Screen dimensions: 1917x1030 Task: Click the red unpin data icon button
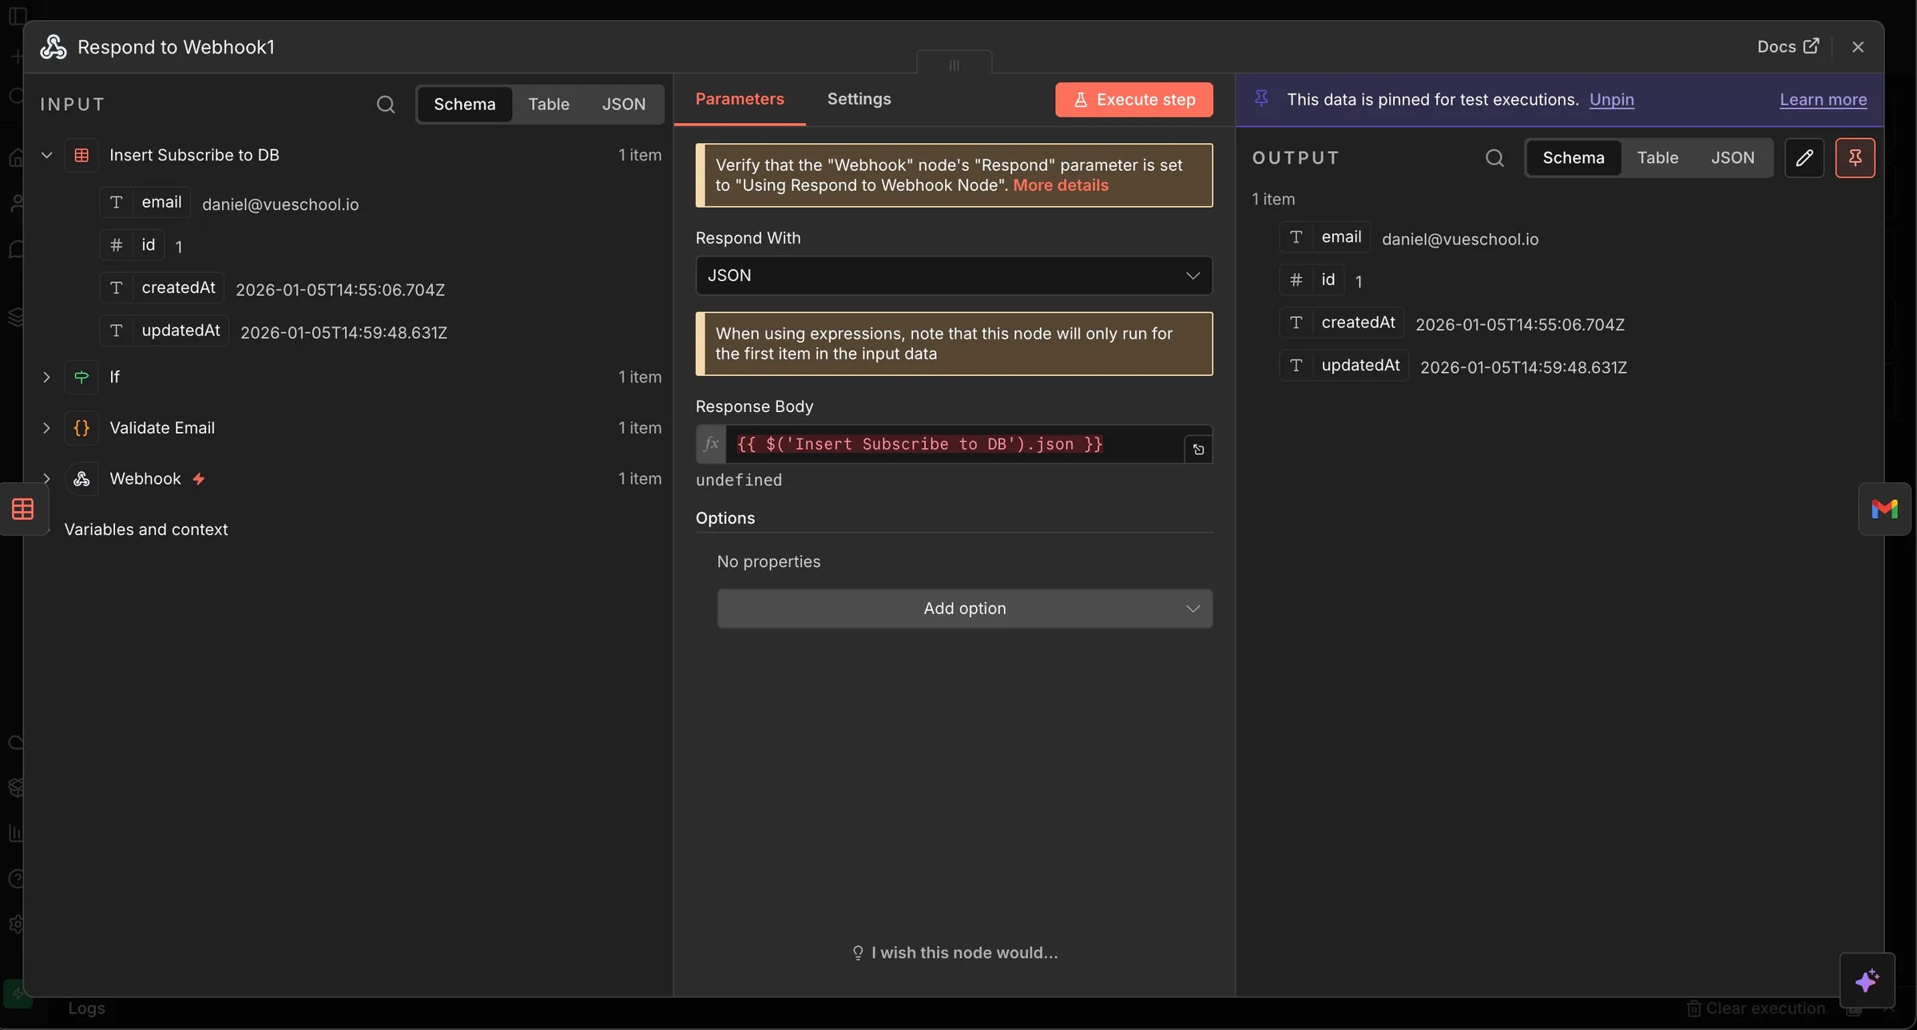[x=1855, y=158]
